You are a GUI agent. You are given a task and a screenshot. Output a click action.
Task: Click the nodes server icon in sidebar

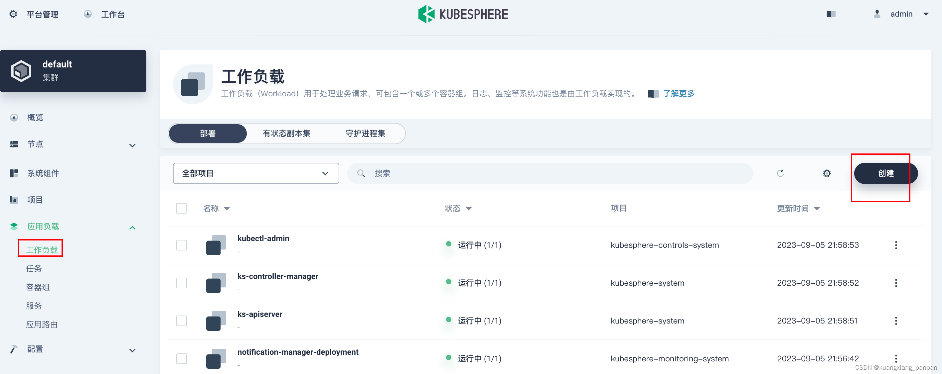14,144
